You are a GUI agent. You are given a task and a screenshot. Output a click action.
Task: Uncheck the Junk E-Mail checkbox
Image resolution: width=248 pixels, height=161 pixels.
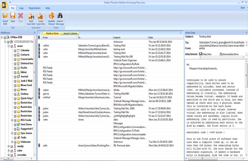pos(15,81)
